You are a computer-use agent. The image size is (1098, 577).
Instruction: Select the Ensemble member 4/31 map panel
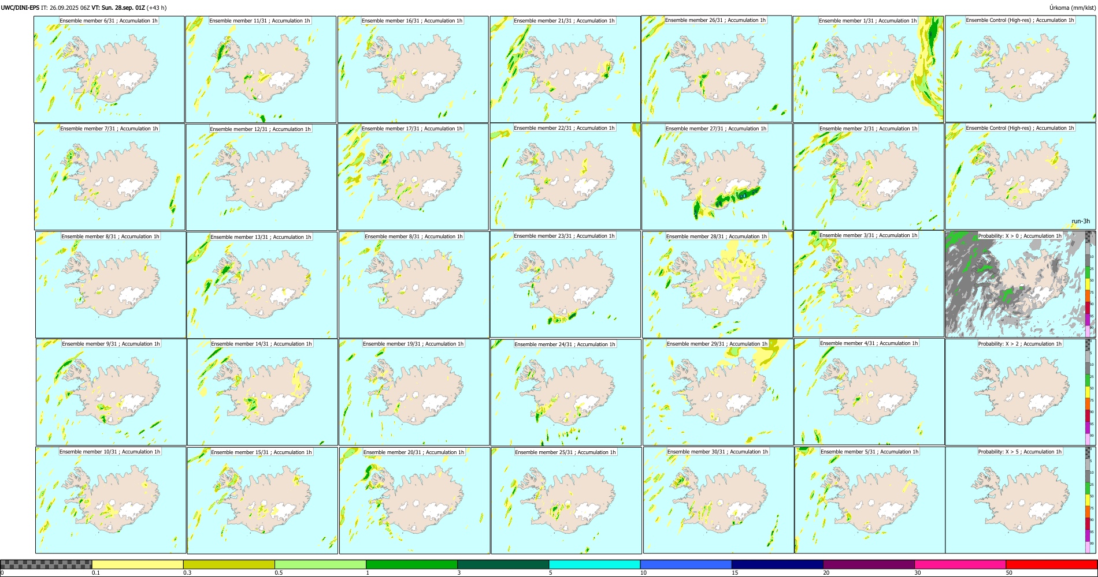coord(869,392)
